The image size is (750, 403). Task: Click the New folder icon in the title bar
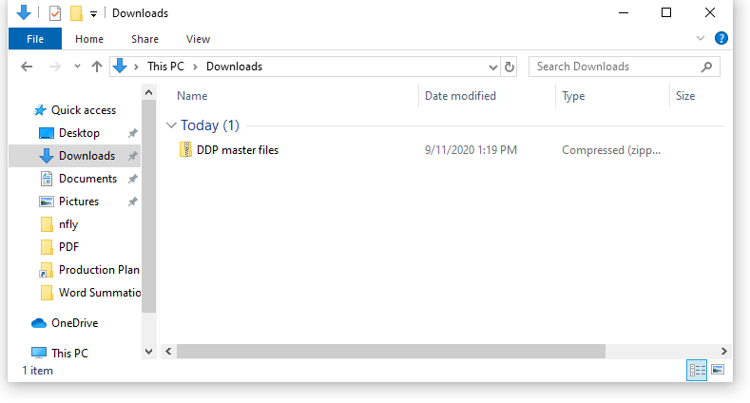click(x=76, y=13)
